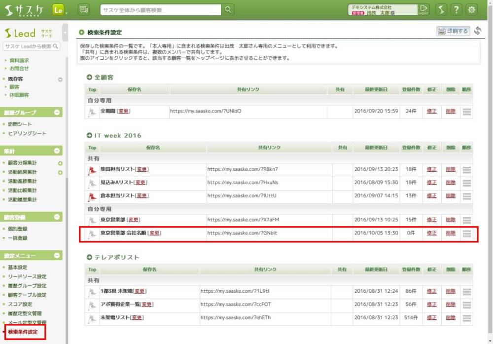
Task: Click the Saaske S icon left of help
Action: pos(442,10)
